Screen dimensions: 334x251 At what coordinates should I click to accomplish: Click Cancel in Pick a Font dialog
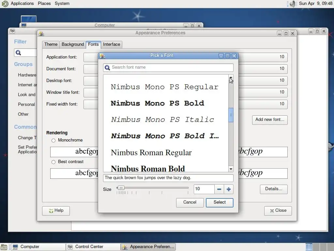pyautogui.click(x=190, y=202)
